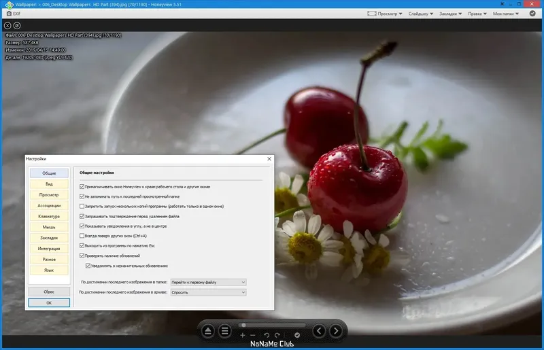Open the Мышь settings tab
The image size is (544, 350).
(49, 227)
